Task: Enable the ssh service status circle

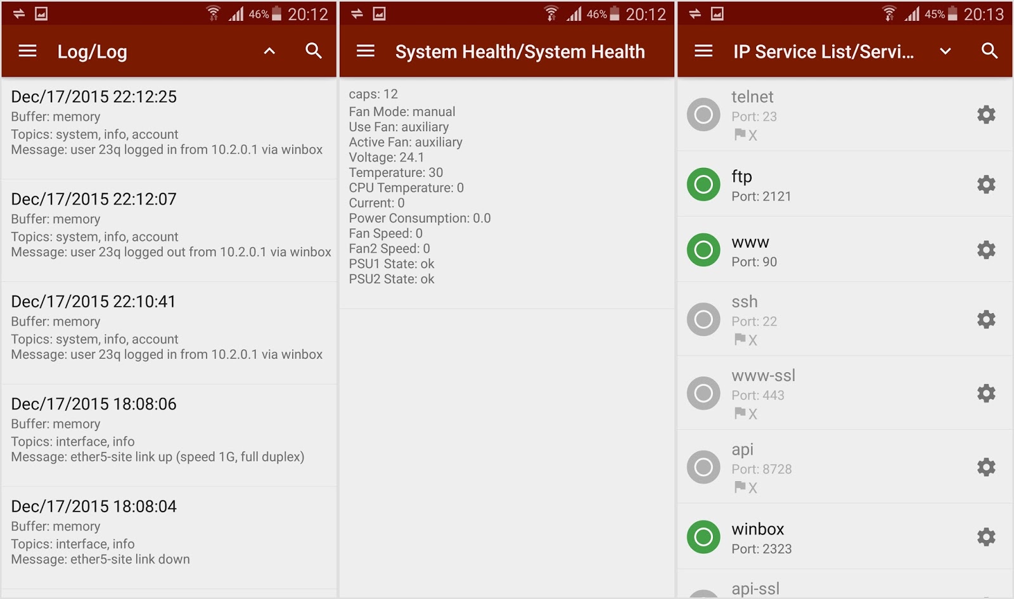Action: 703,319
